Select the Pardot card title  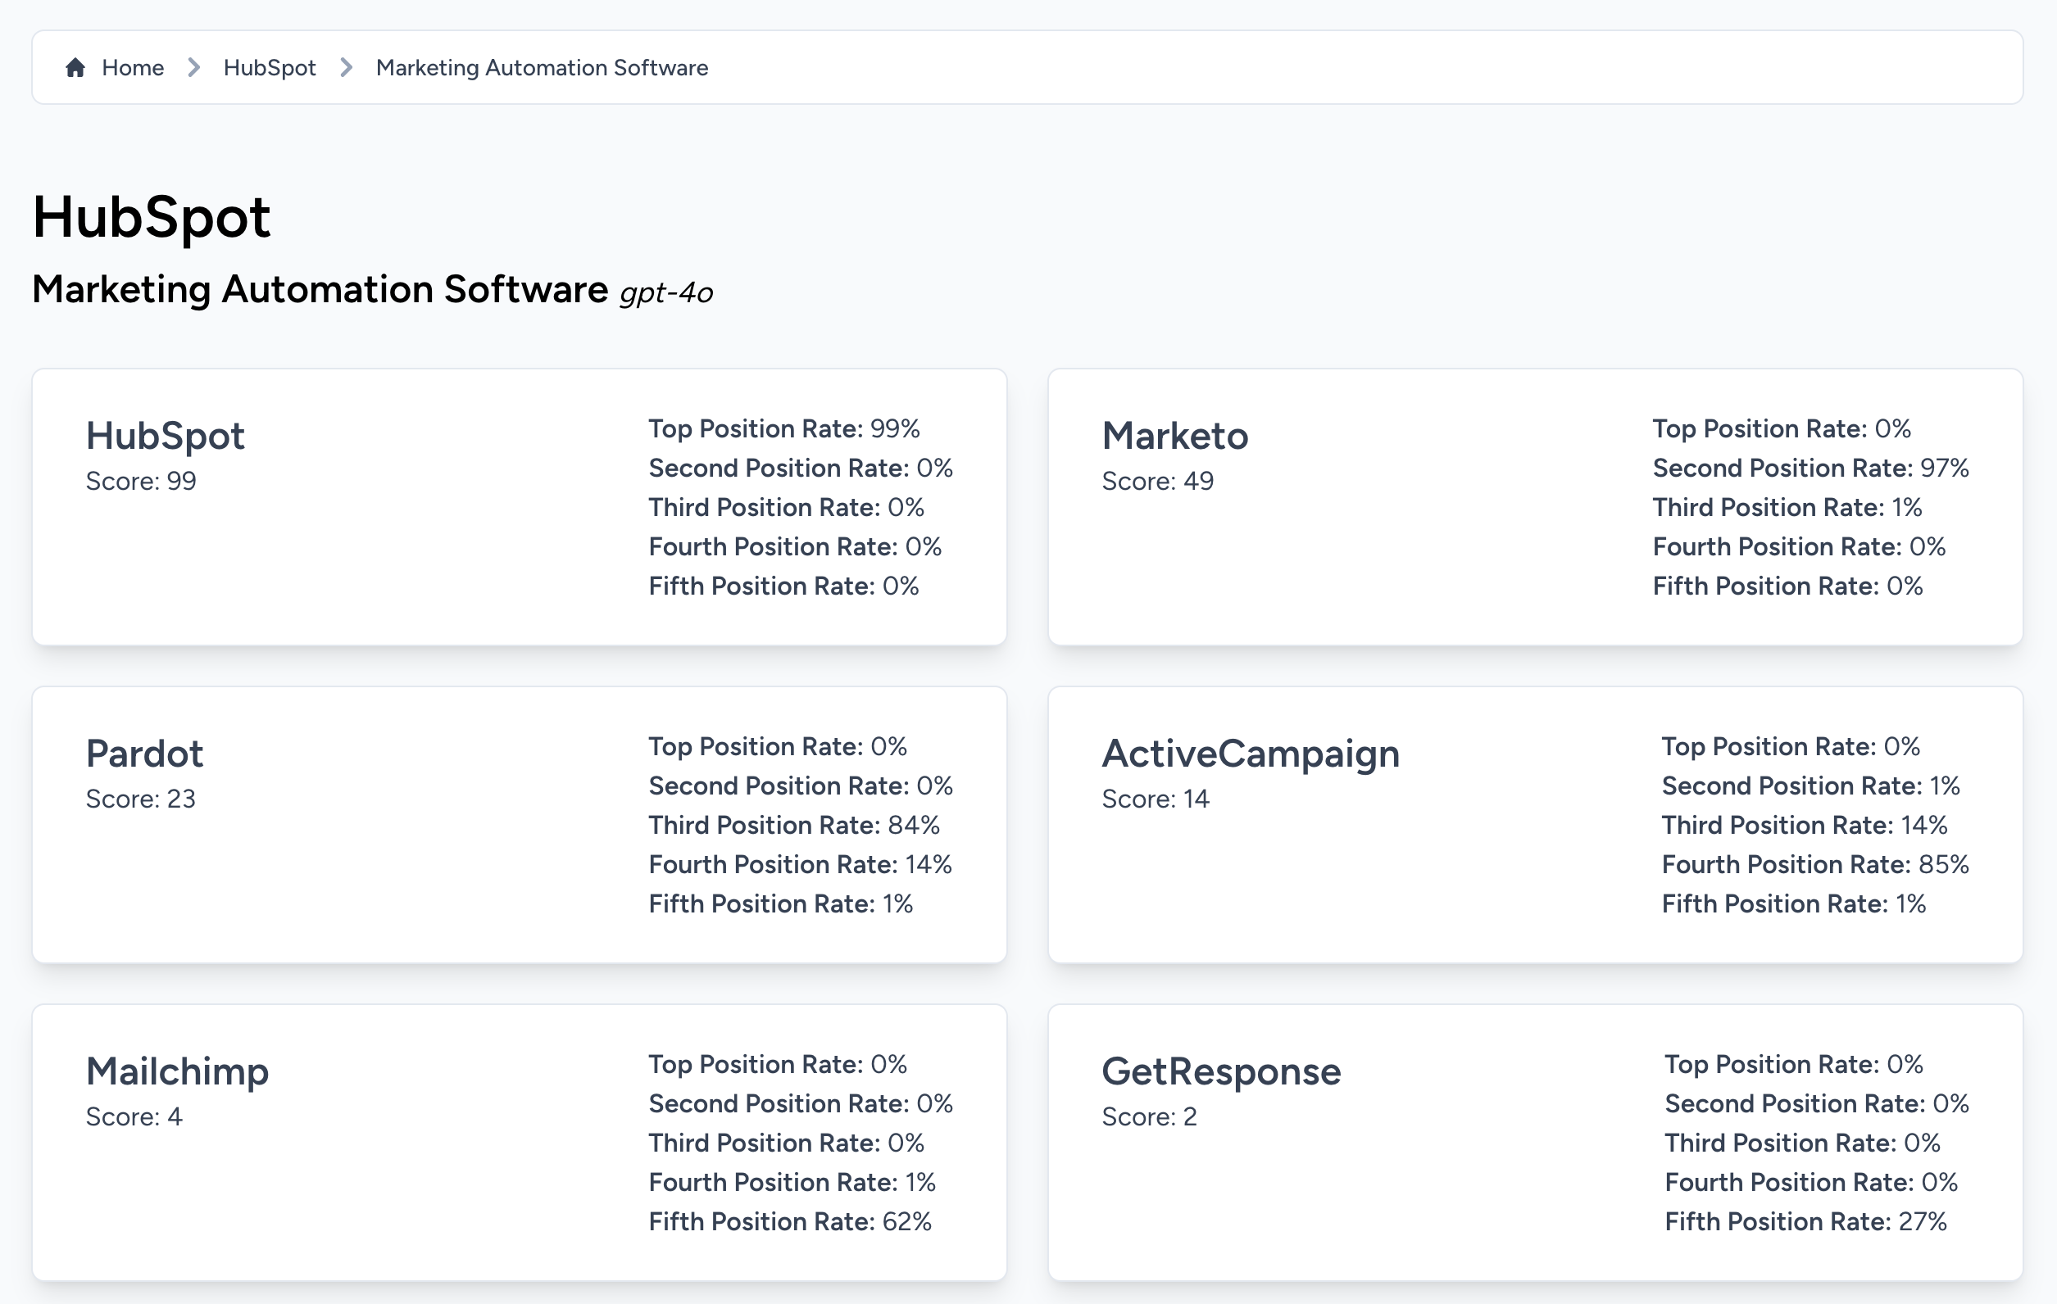coord(144,754)
